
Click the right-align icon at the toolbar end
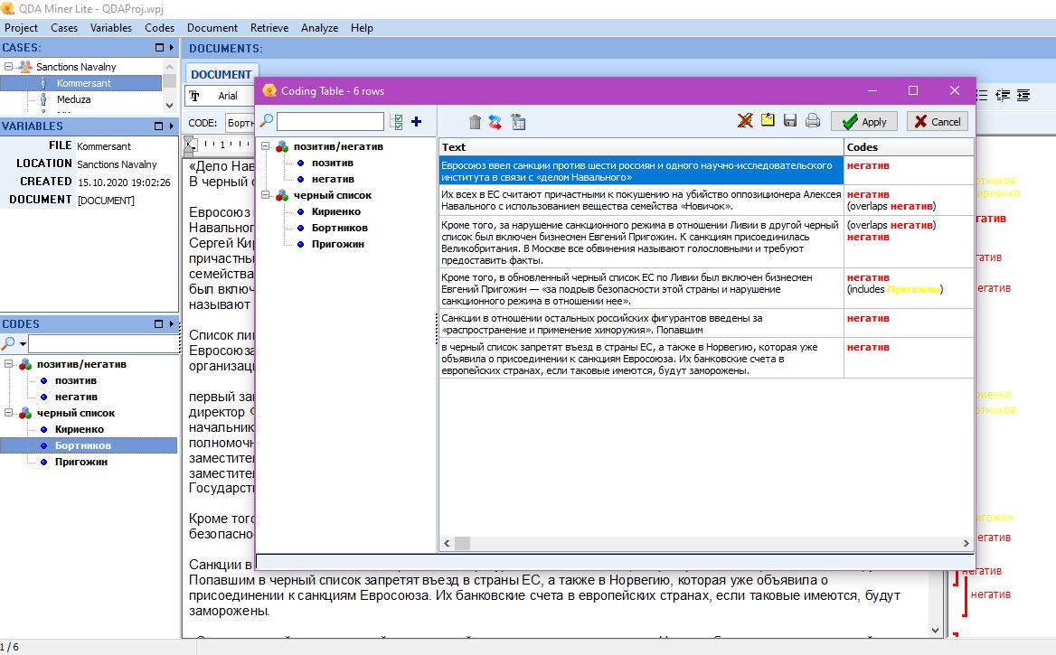(x=1023, y=96)
